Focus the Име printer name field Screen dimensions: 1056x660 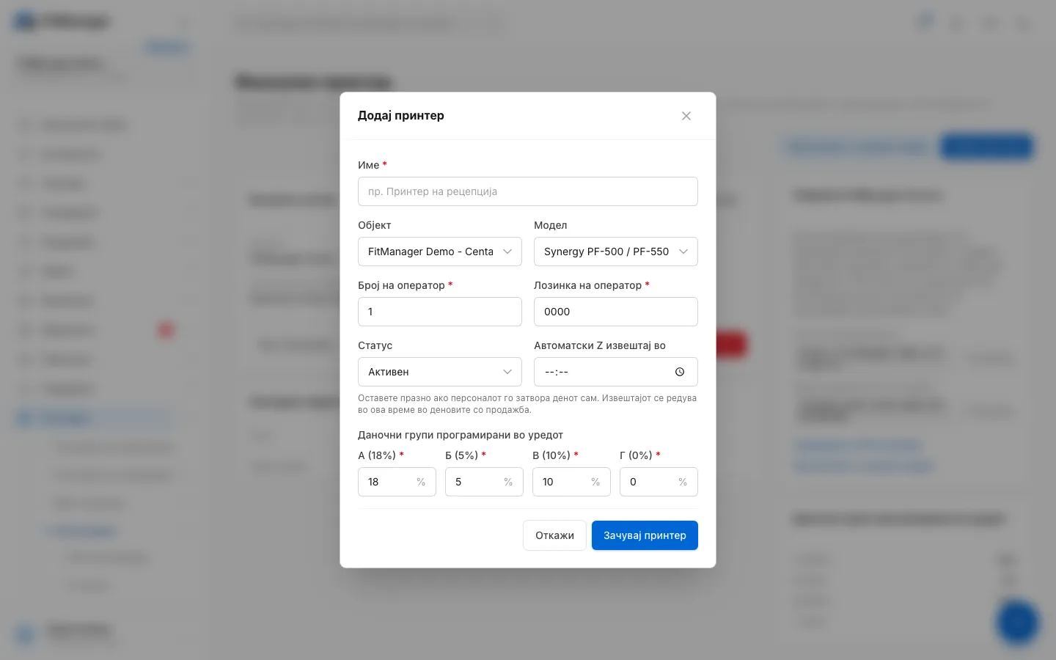pos(528,191)
